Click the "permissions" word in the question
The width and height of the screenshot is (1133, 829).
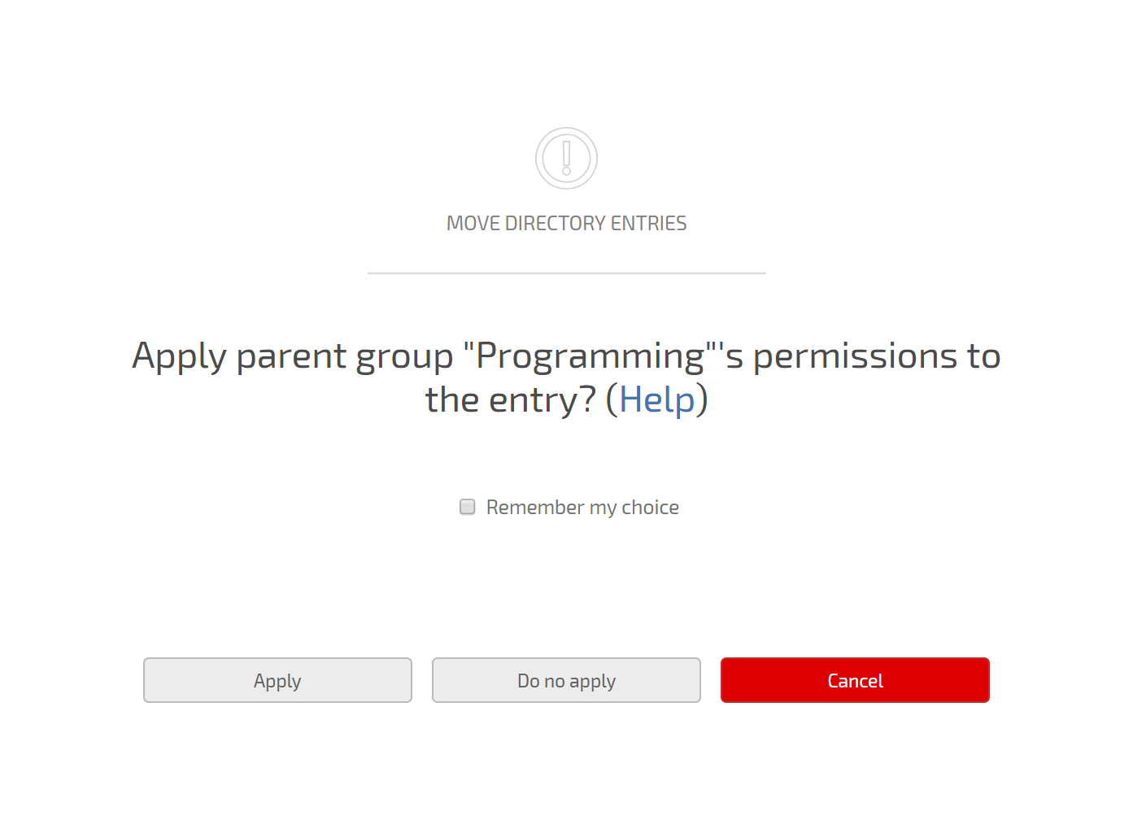pos(855,356)
